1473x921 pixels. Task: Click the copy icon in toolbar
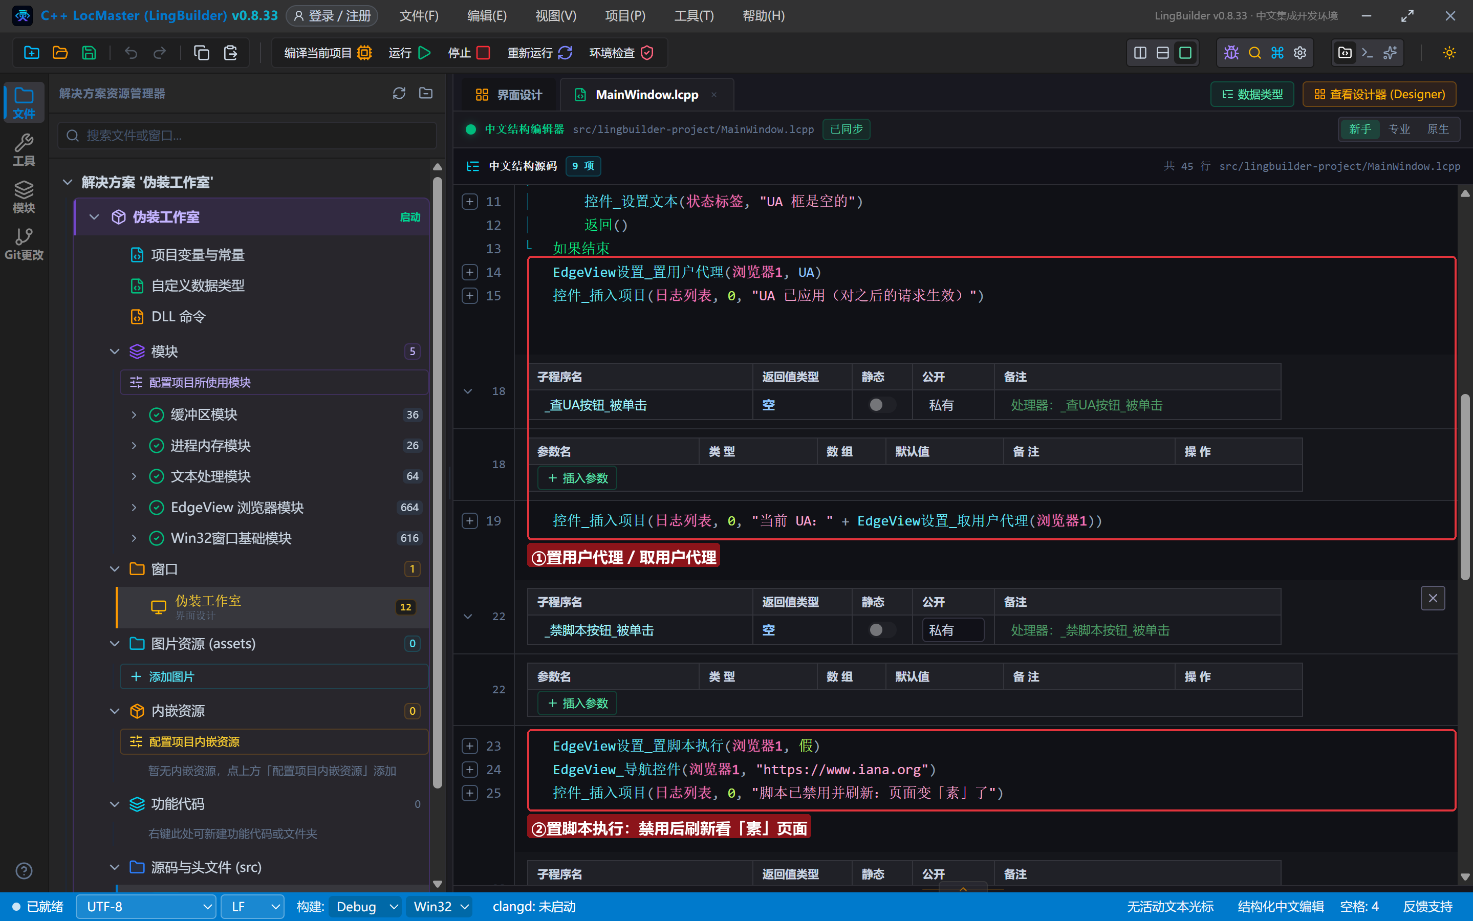pyautogui.click(x=202, y=53)
